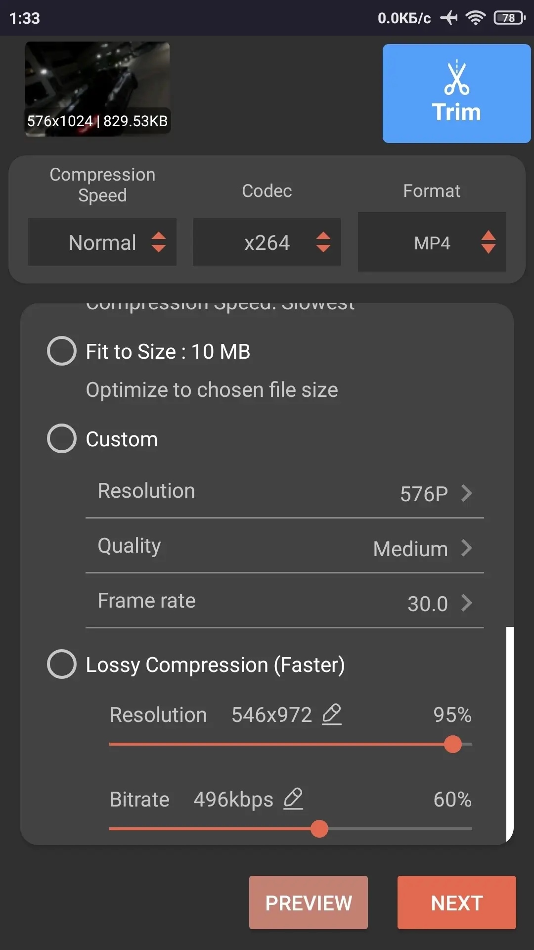The height and width of the screenshot is (950, 534).
Task: Click the Bitrate slider track
Action: pos(396,829)
